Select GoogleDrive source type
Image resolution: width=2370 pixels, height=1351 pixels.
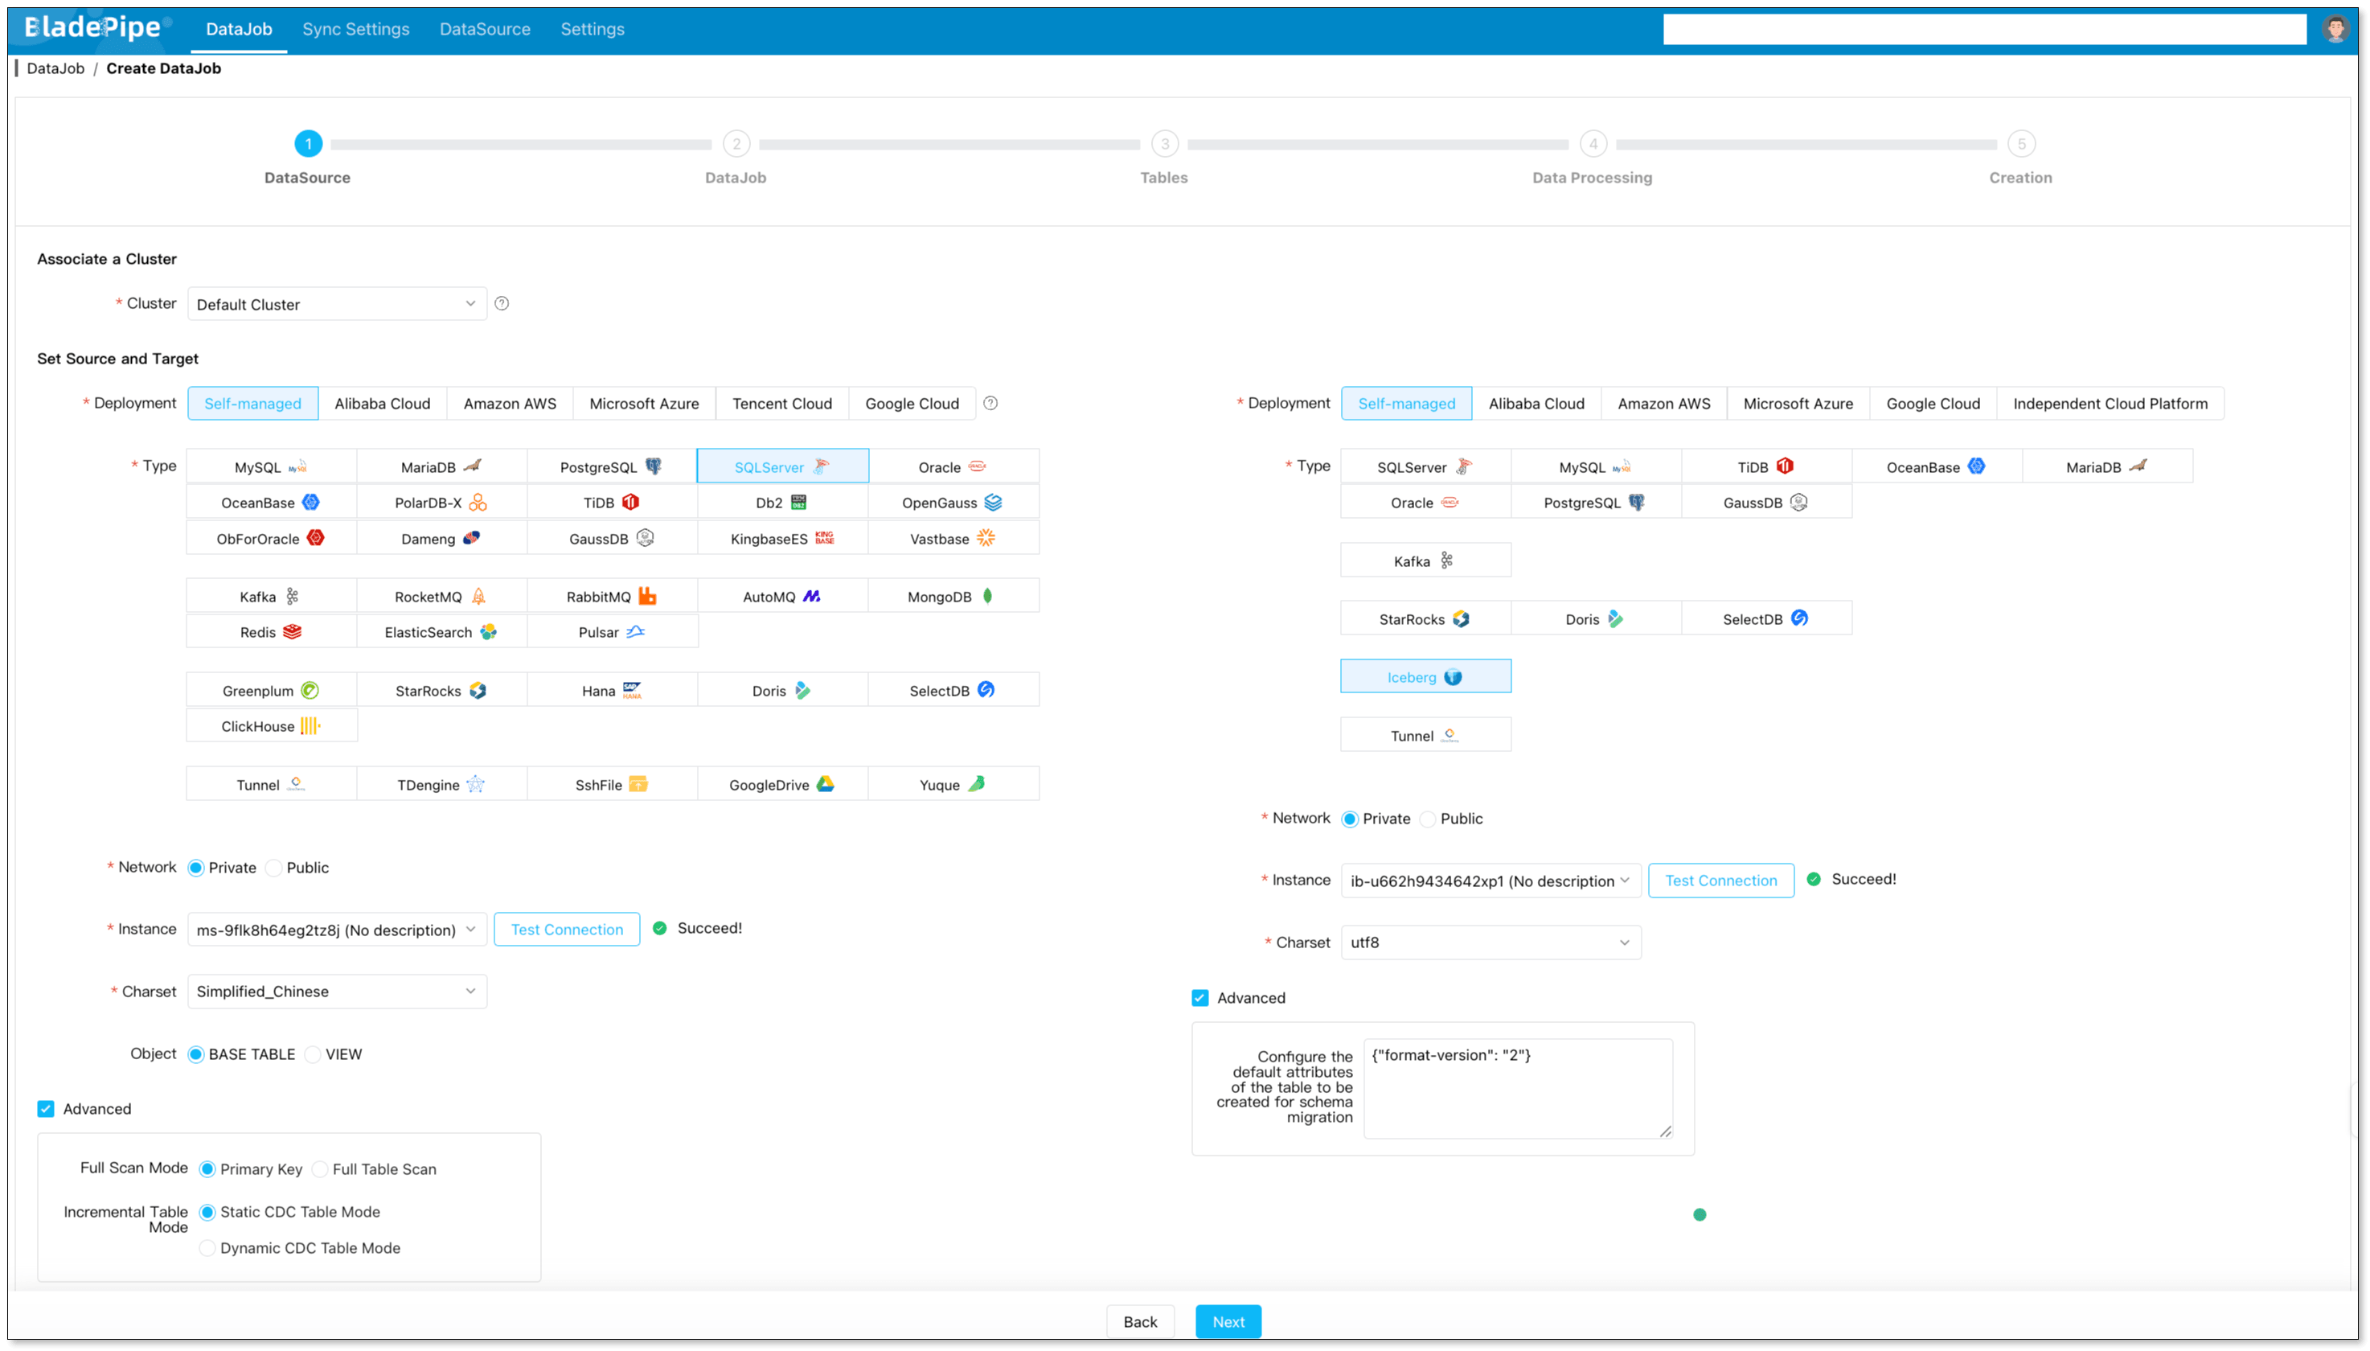782,784
